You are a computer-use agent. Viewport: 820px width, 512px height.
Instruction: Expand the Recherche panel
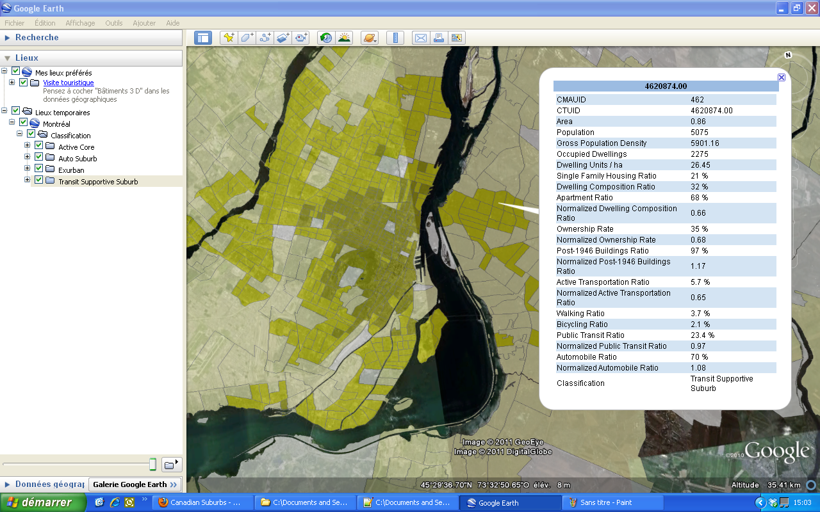[8, 38]
